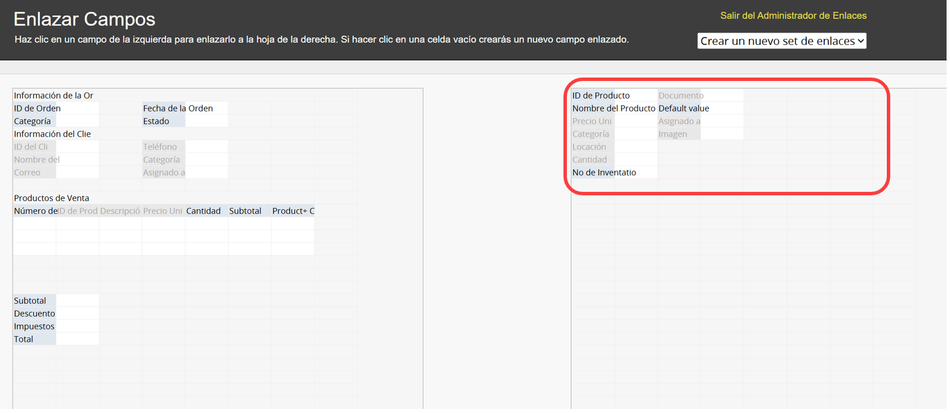950x413 pixels.
Task: Click the 'Total' field at bottom left
Action: (x=24, y=339)
